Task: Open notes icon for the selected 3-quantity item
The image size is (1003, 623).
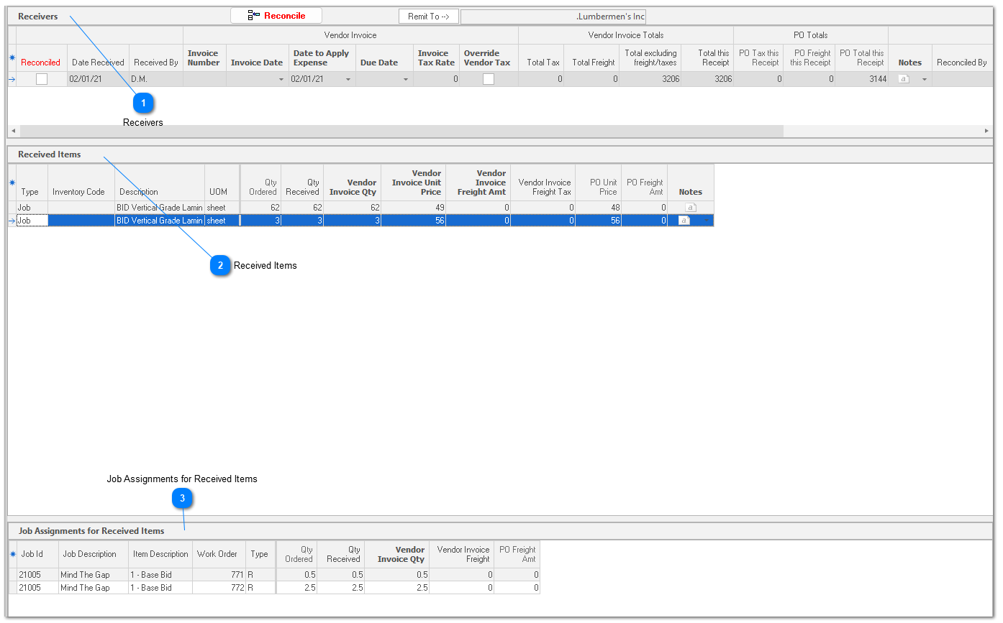Action: pyautogui.click(x=684, y=221)
